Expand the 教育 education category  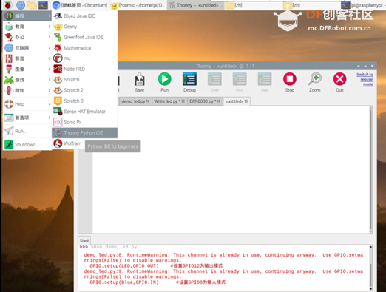point(27,27)
